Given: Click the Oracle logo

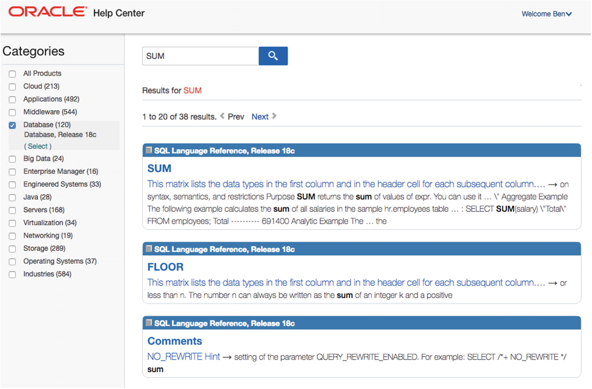Looking at the screenshot, I should (x=48, y=12).
